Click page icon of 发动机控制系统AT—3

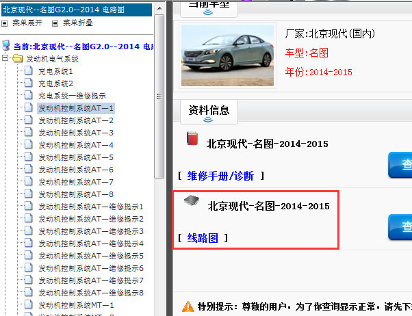tap(28, 132)
